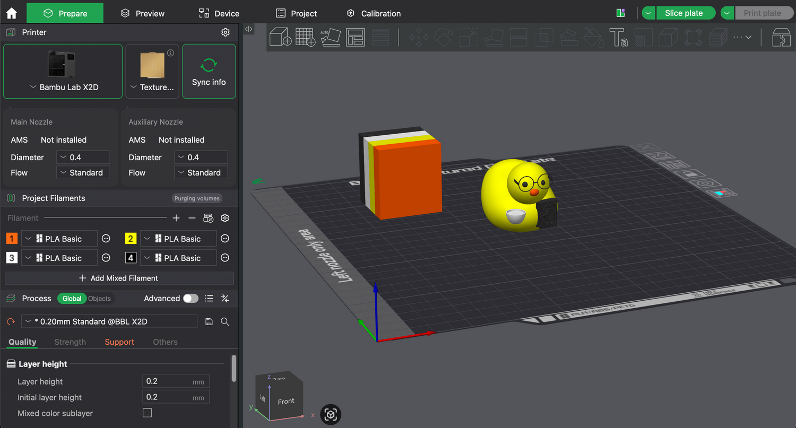Open filament settings gear icon
This screenshot has height=428, width=796.
tap(225, 218)
